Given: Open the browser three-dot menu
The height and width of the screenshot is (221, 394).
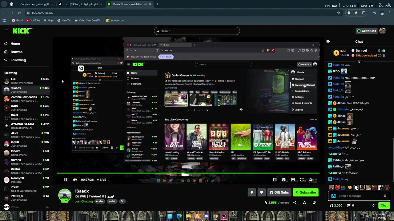Looking at the screenshot, I should pyautogui.click(x=389, y=13).
